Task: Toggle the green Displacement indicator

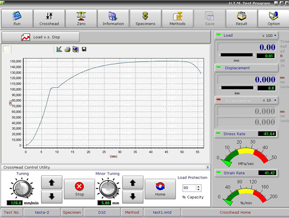Action: (x=219, y=68)
